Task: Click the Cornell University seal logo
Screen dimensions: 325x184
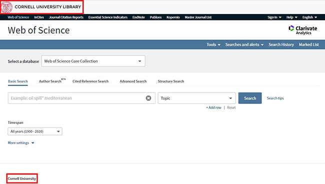Action: [x=7, y=7]
